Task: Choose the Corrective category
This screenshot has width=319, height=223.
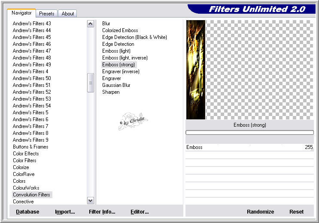Action: tap(23, 202)
